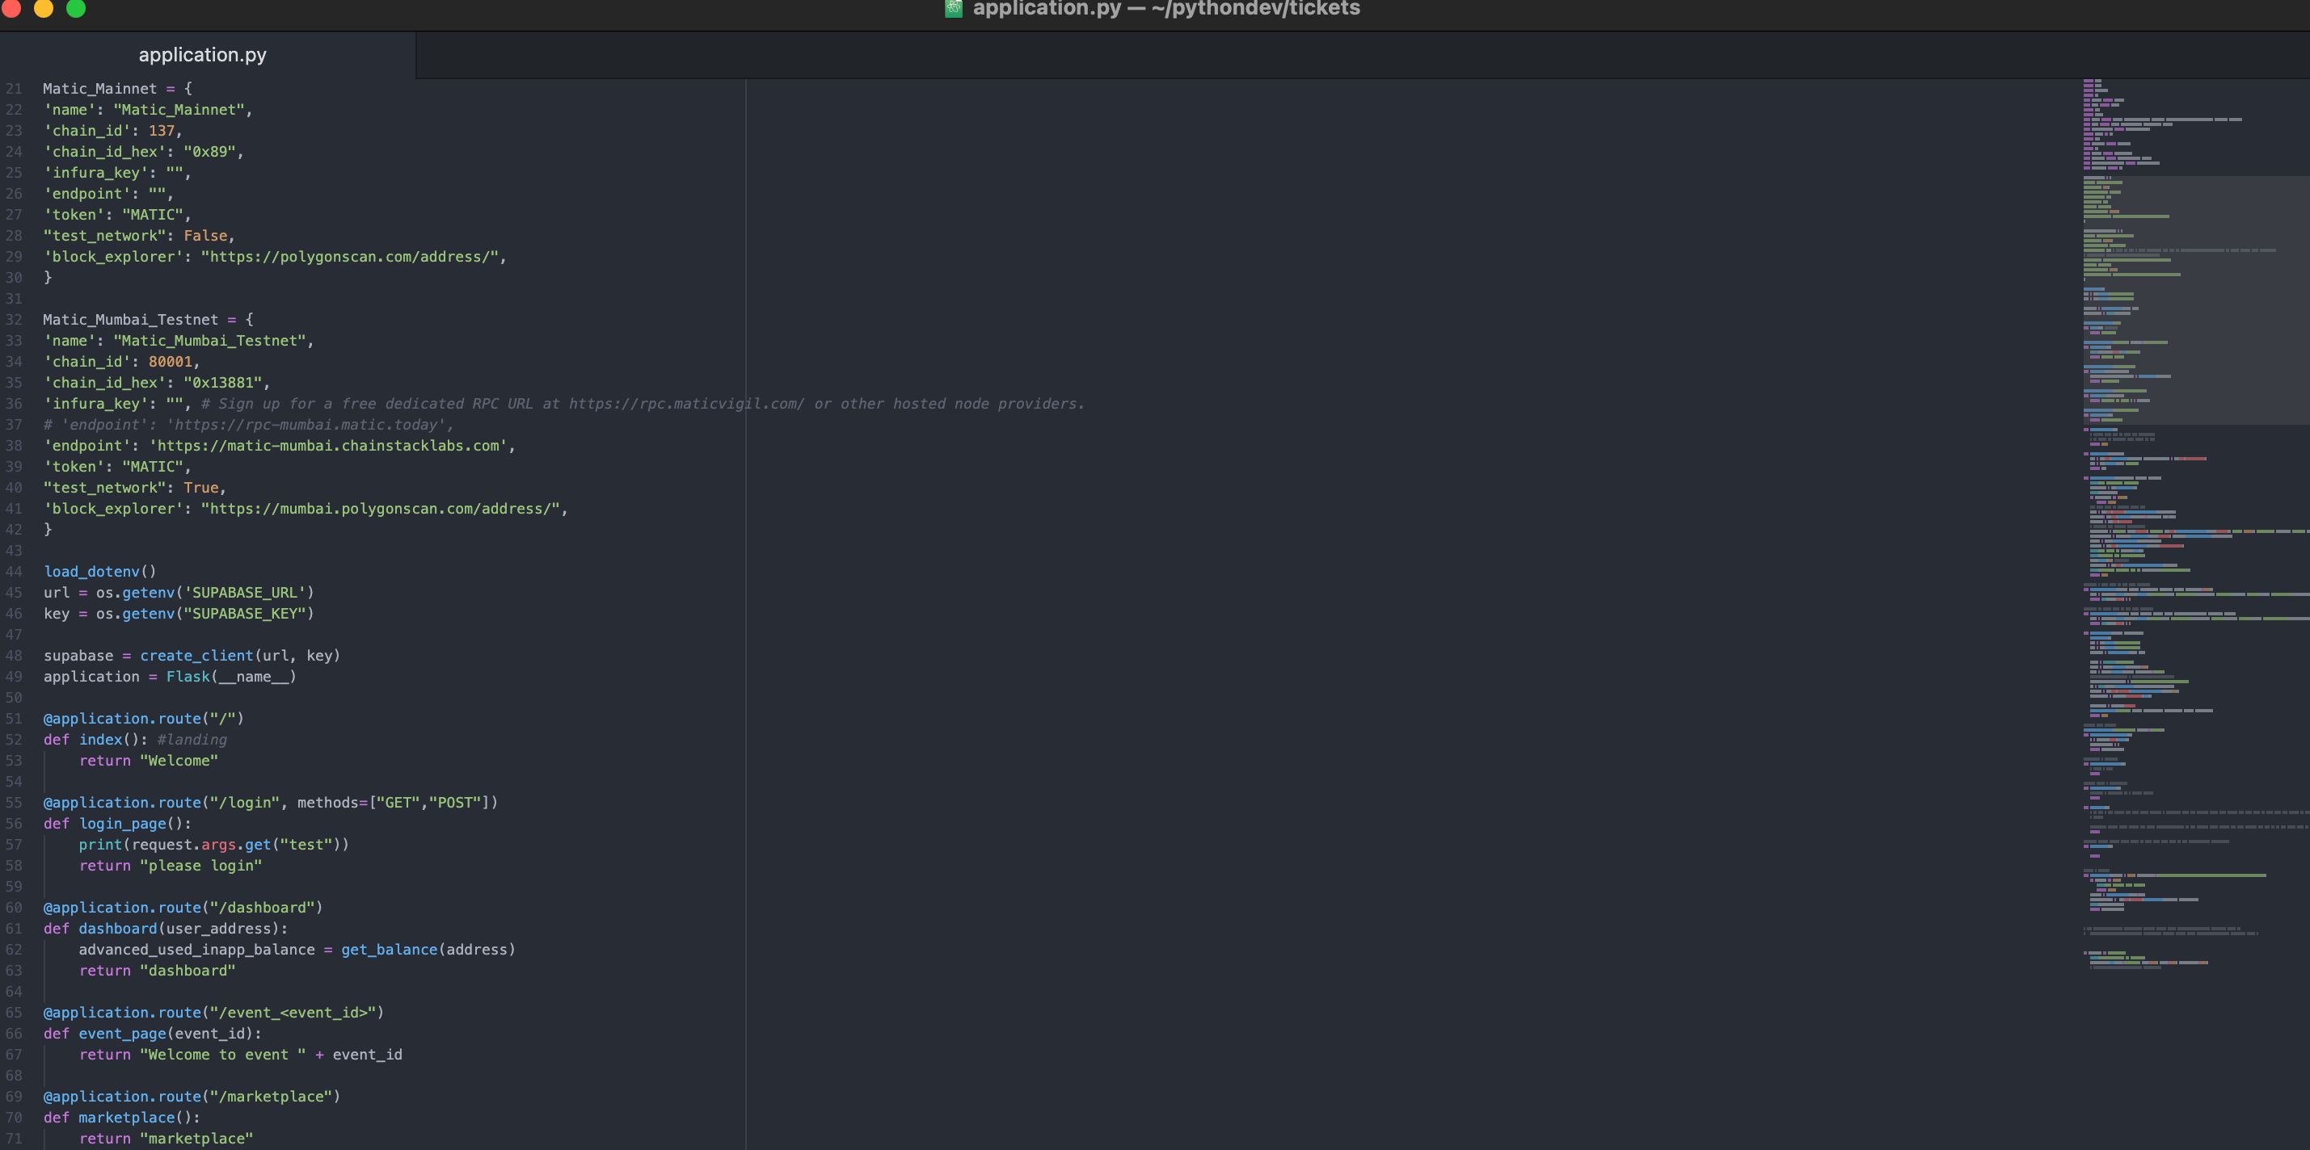Click on 'Matic_Mainnet = {' declaration
2310x1150 pixels.
click(x=117, y=89)
